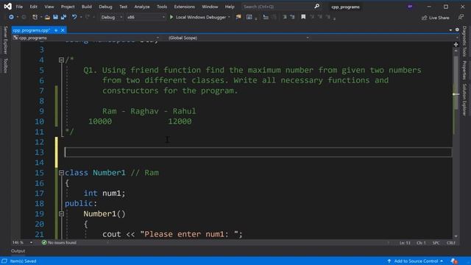Click the split editor icon above scrollbar

[x=456, y=44]
